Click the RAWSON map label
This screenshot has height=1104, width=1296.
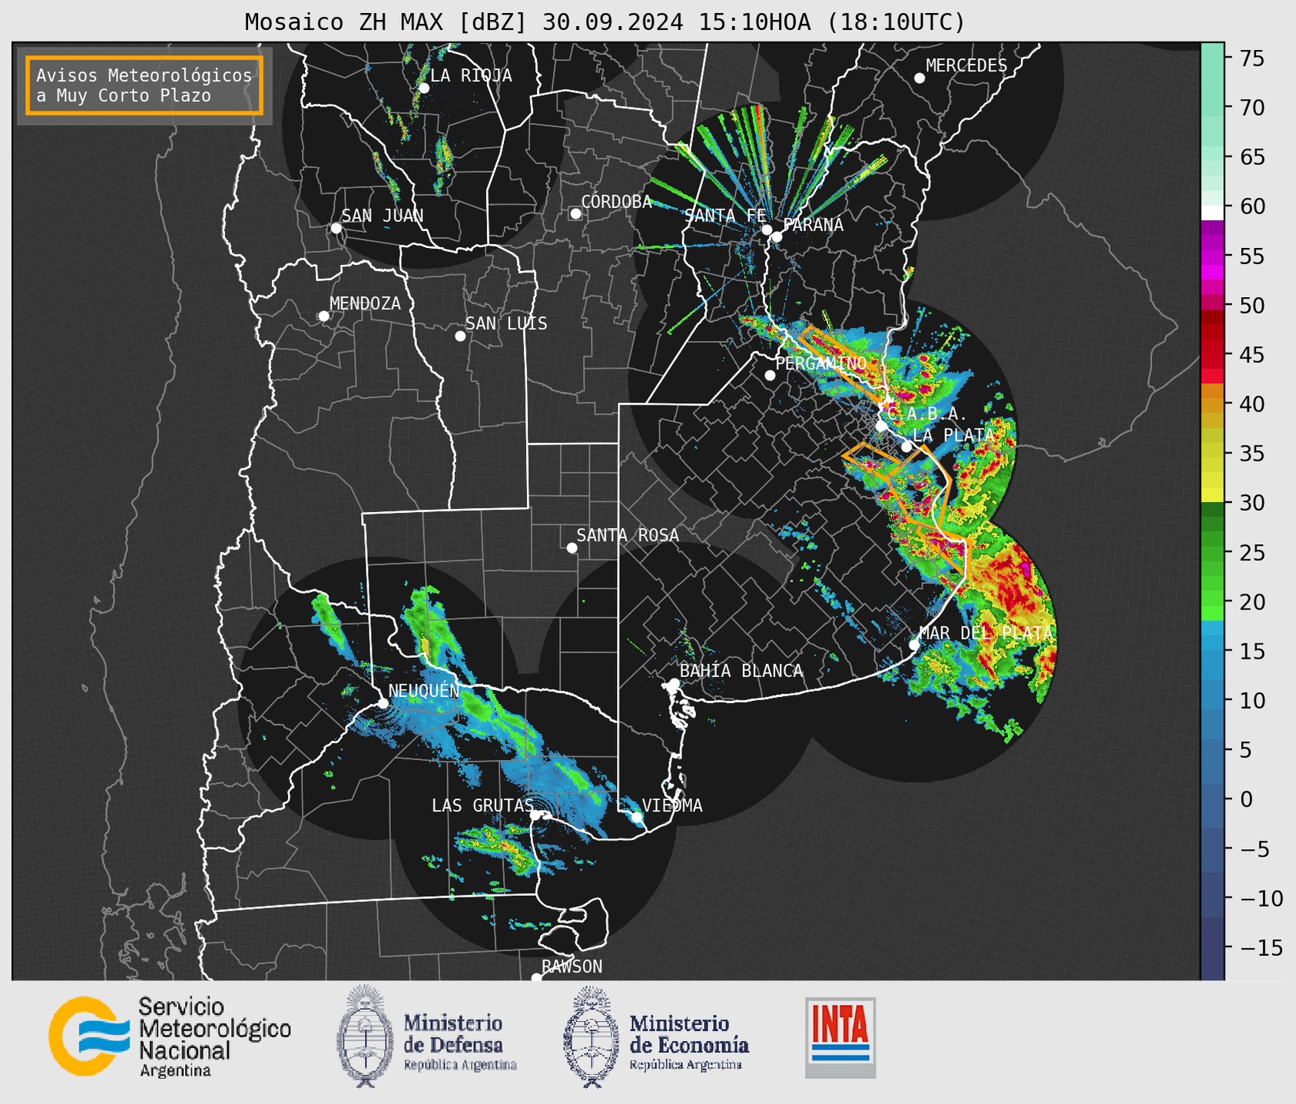pyautogui.click(x=572, y=967)
